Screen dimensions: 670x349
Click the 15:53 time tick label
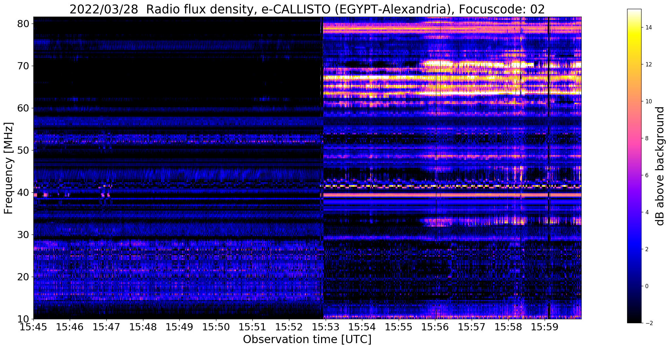click(x=326, y=327)
